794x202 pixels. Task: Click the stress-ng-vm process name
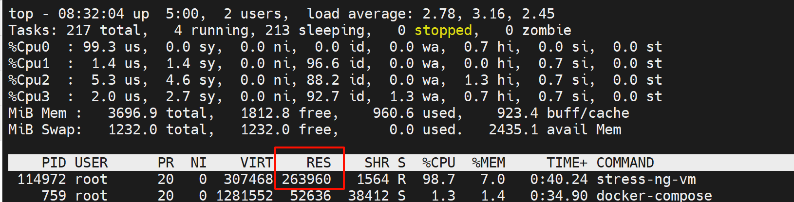[x=646, y=179]
